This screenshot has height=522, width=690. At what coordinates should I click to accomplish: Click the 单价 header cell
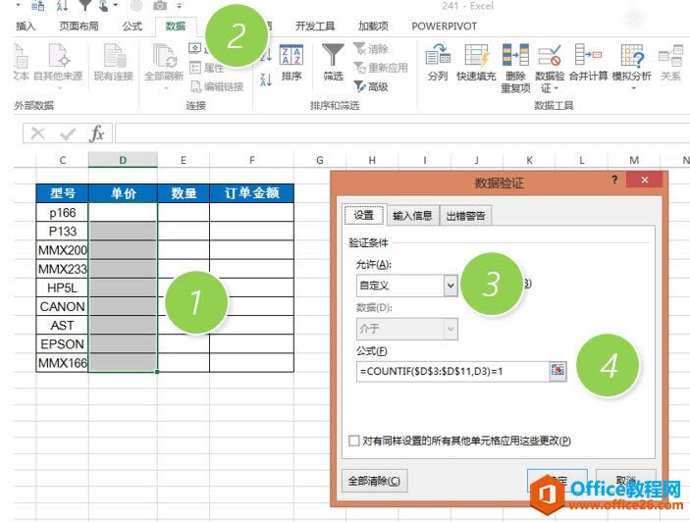(x=124, y=193)
